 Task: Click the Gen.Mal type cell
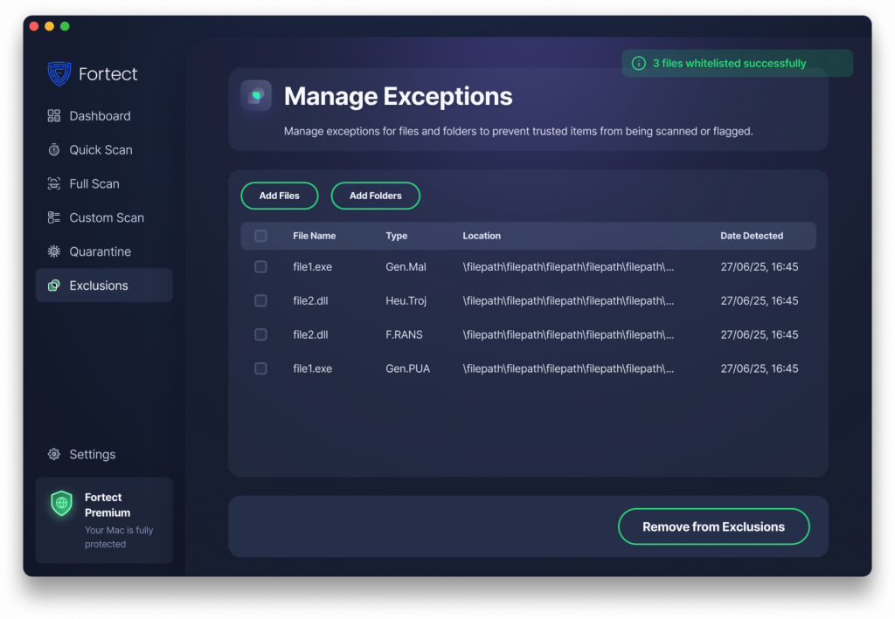406,267
